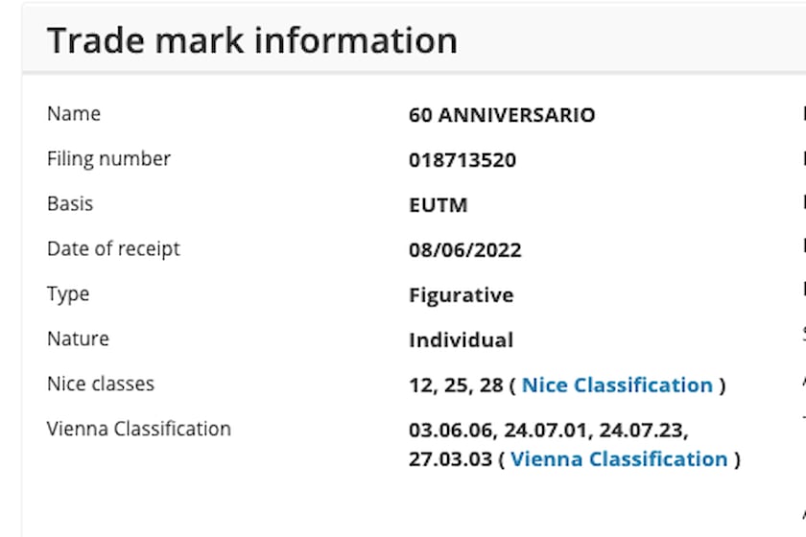Screen dimensions: 806x537
Task: Click the Type field label
Action: (68, 293)
